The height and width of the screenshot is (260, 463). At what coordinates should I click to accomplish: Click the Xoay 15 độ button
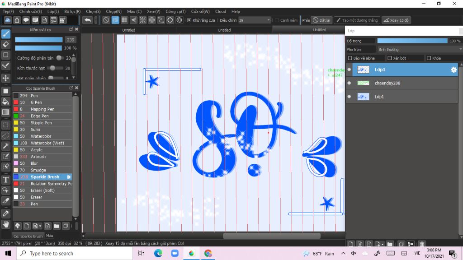tap(396, 20)
